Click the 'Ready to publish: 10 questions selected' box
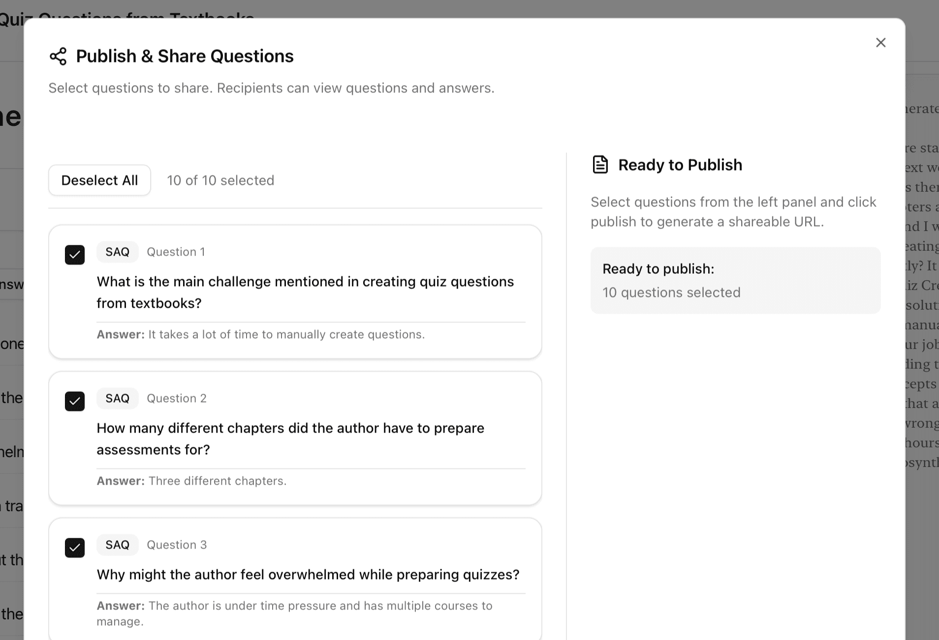 tap(735, 280)
